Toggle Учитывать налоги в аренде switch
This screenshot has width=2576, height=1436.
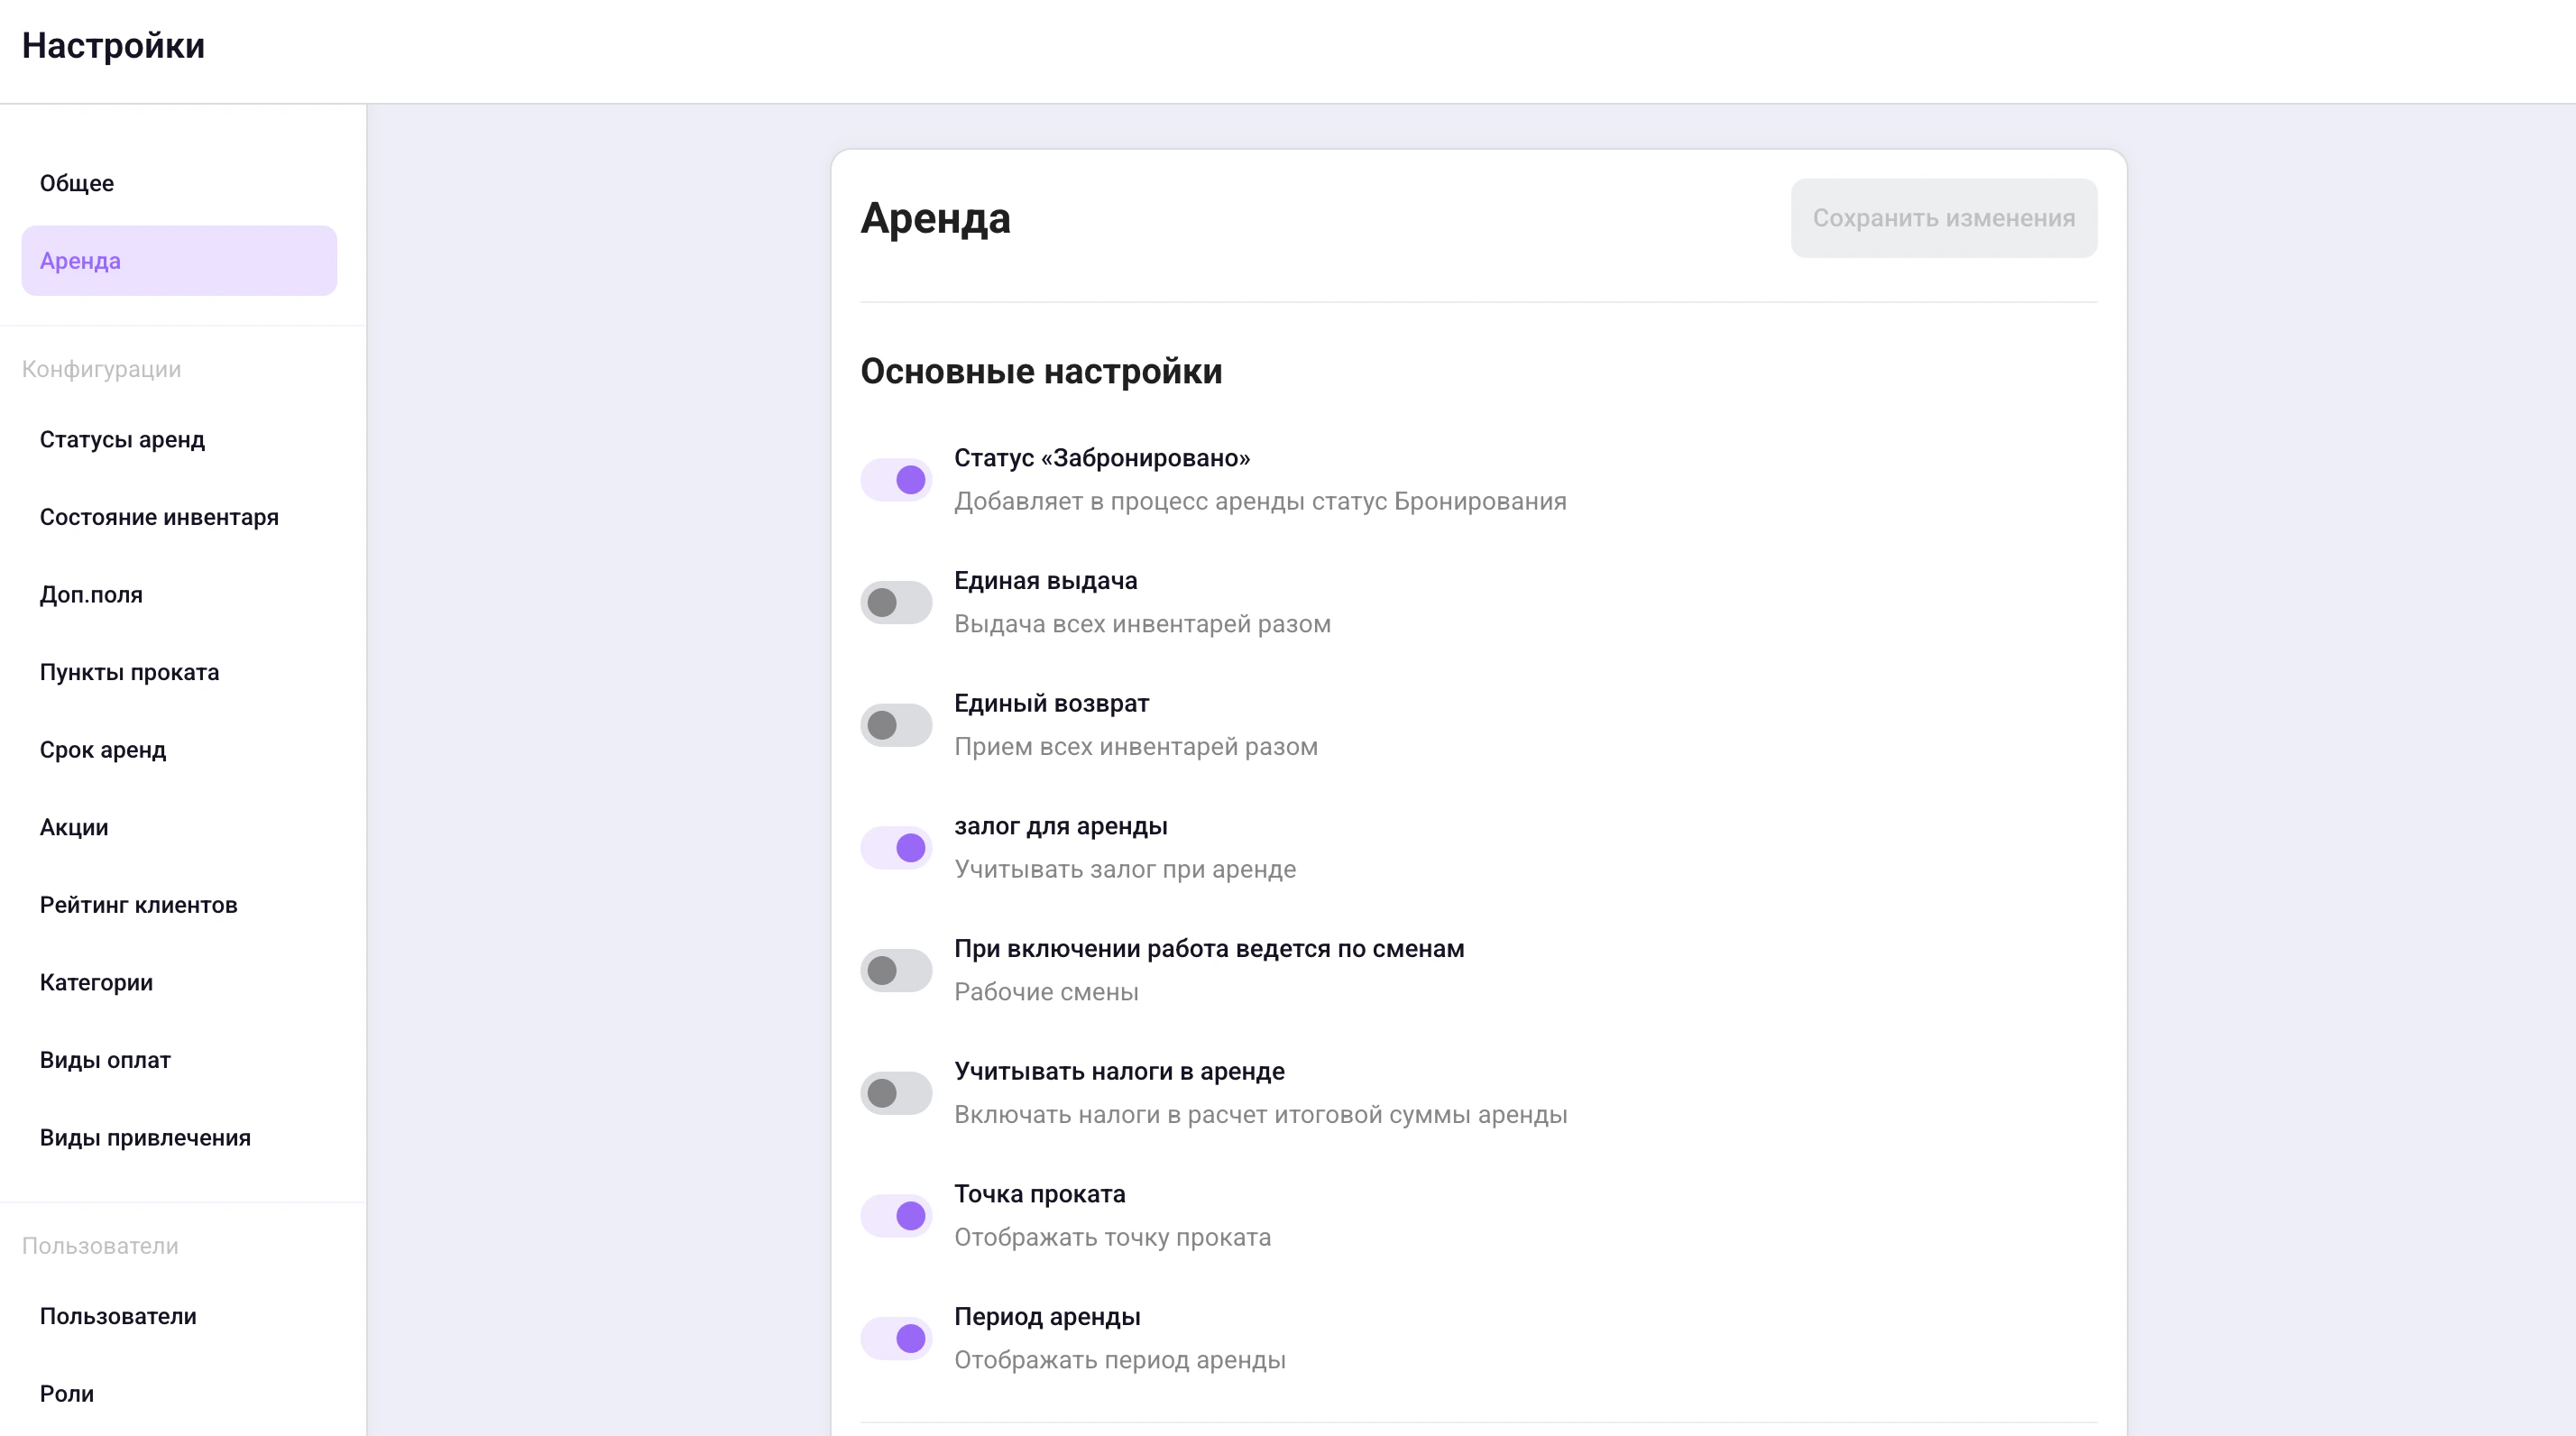[896, 1093]
